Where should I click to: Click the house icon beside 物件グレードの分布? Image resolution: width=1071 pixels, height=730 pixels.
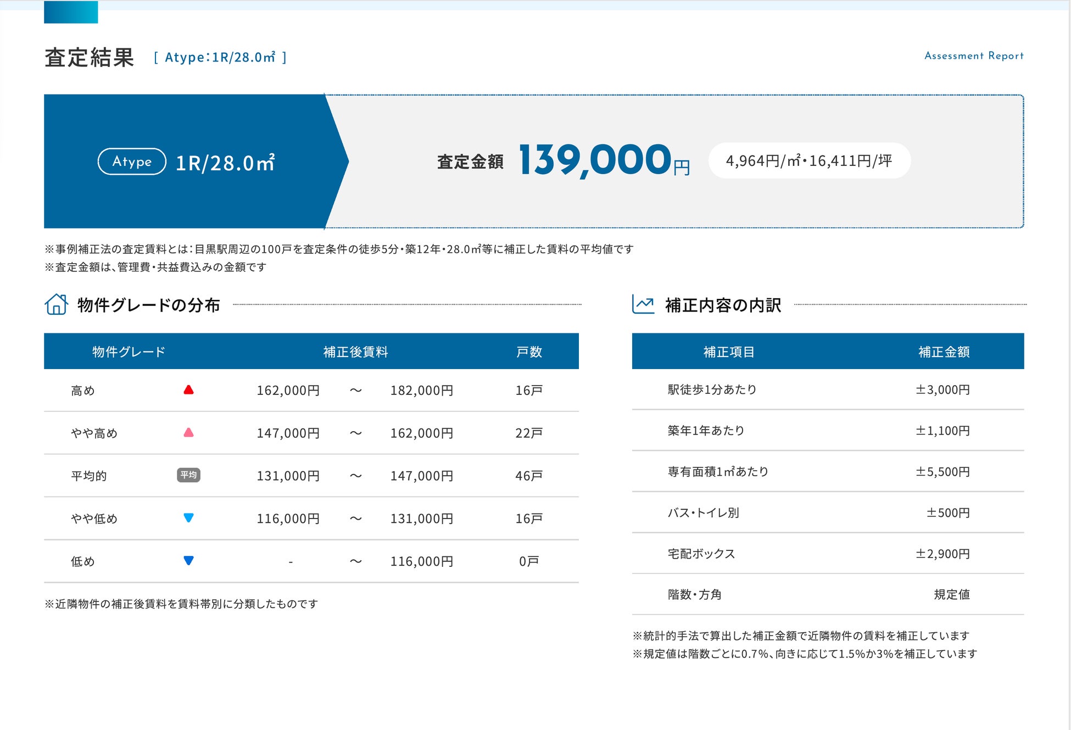pos(56,304)
